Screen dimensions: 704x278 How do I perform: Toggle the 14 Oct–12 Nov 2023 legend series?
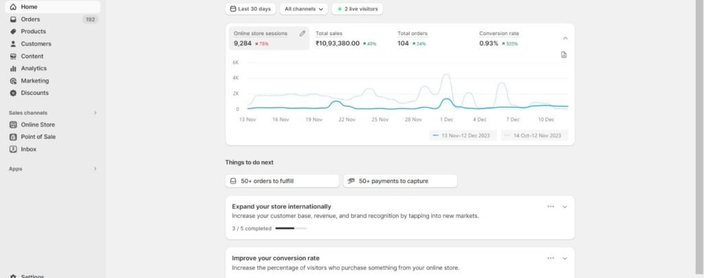(x=535, y=136)
